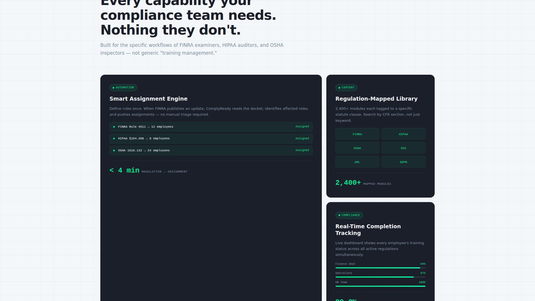Click the Real-Time Completion Tracking heading

[368, 230]
